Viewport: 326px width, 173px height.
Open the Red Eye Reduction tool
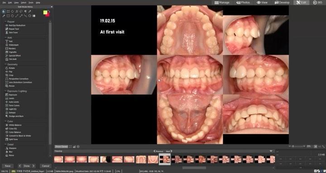pyautogui.click(x=15, y=25)
